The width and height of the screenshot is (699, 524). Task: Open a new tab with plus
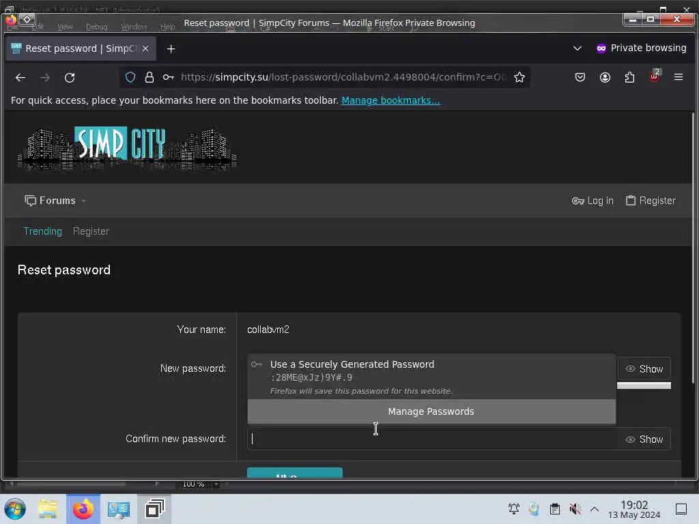click(x=171, y=49)
